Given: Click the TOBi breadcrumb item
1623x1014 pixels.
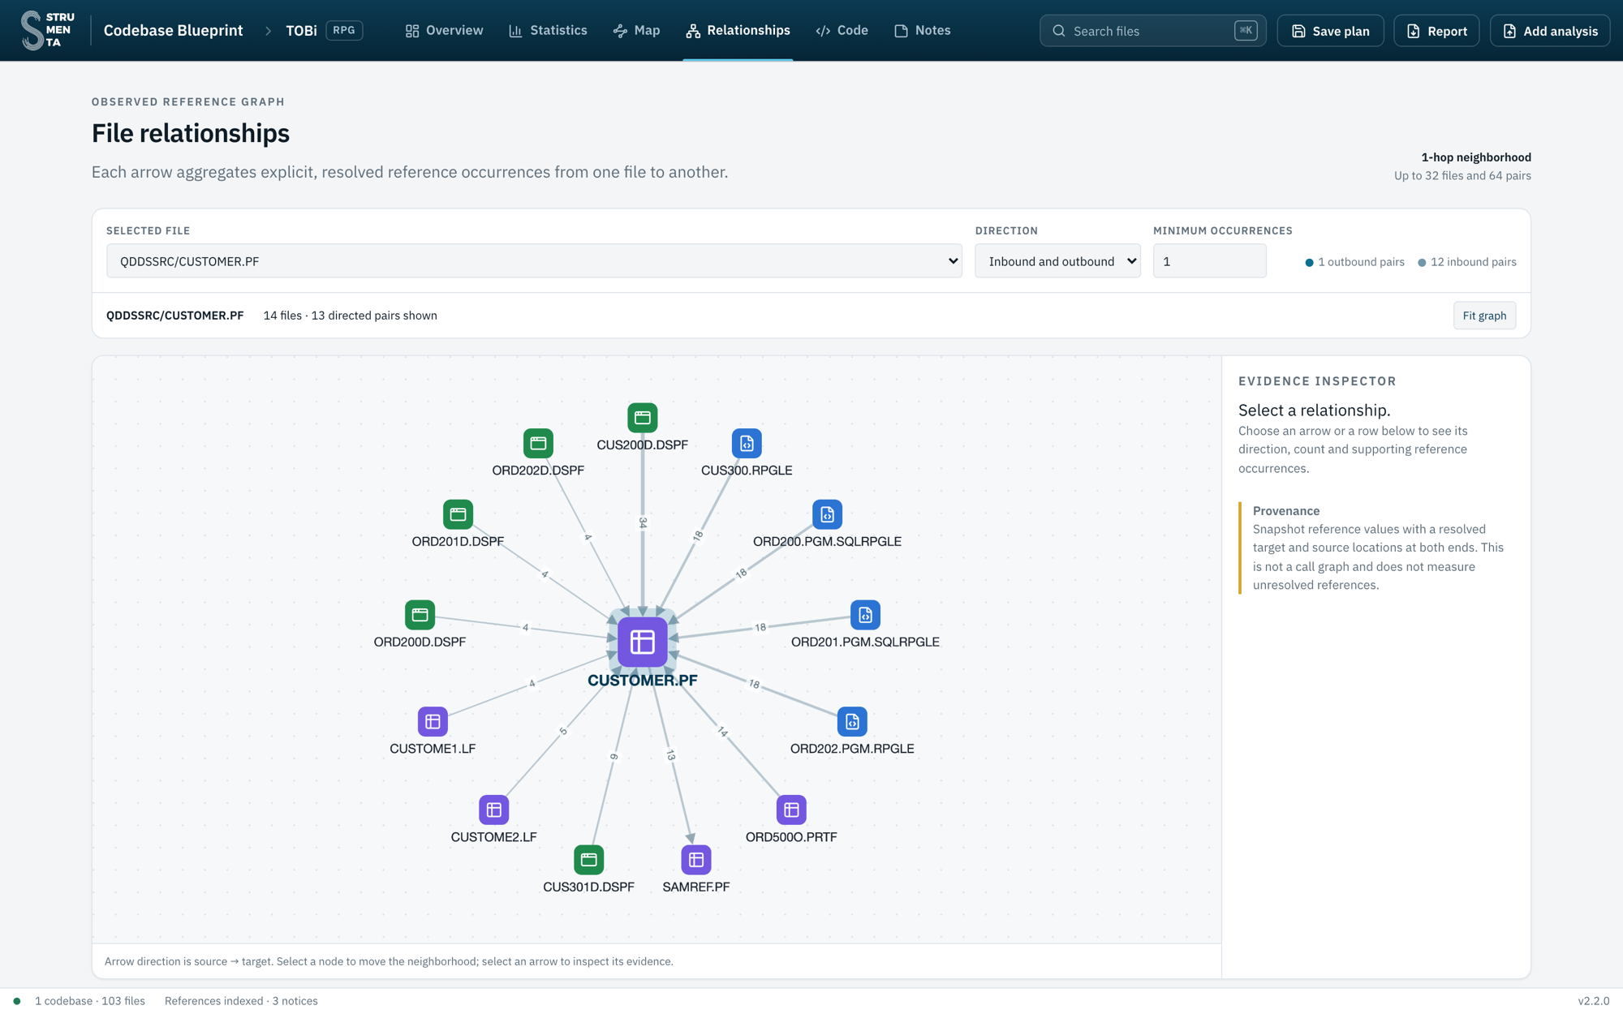Looking at the screenshot, I should click(301, 30).
